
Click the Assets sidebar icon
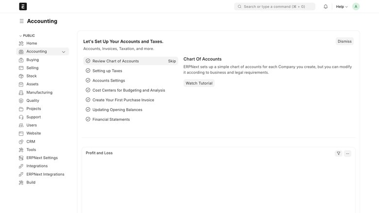(x=21, y=84)
